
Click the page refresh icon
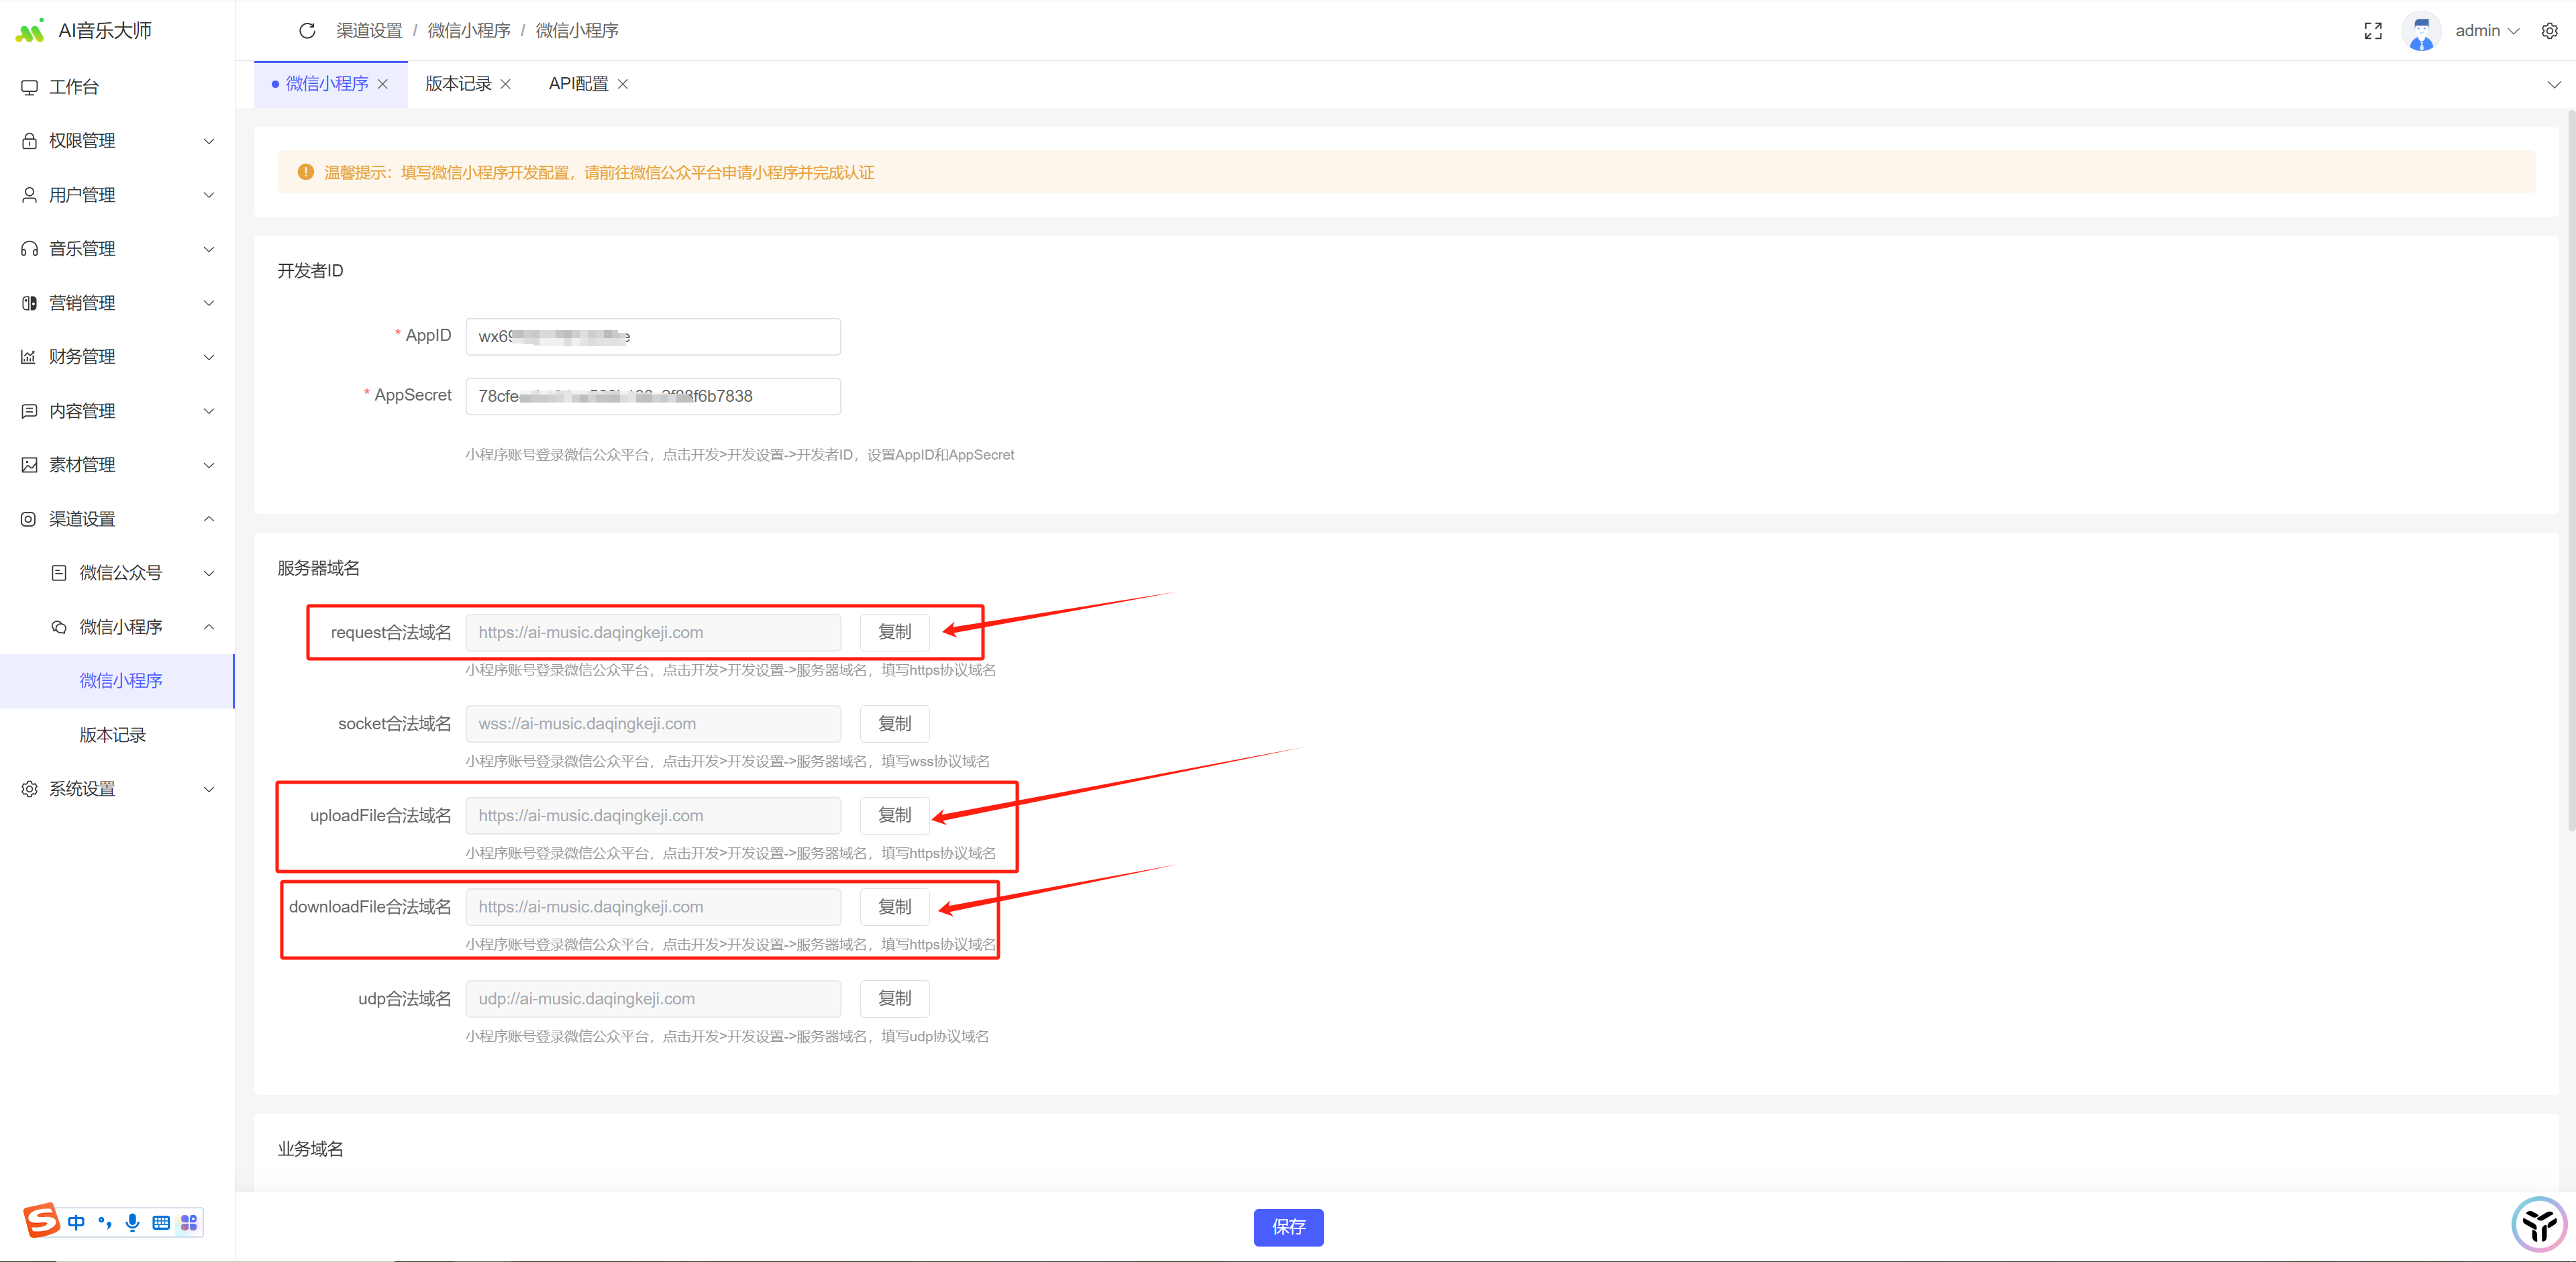pyautogui.click(x=307, y=31)
